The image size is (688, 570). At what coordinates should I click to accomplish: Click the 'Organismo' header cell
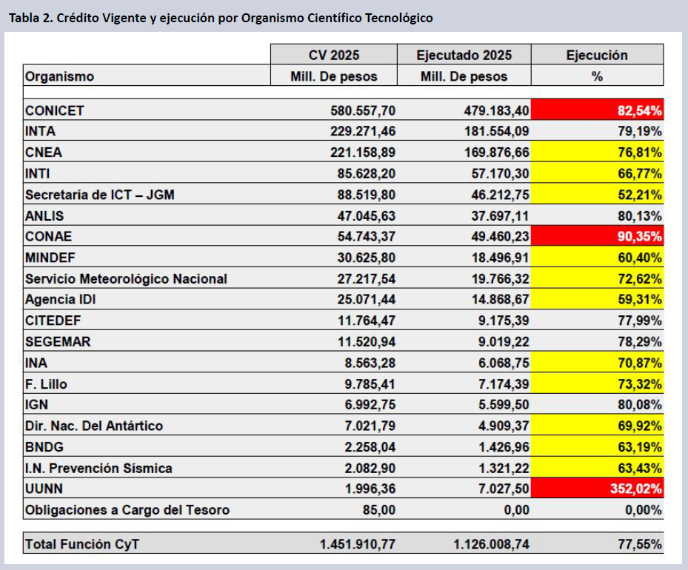59,76
